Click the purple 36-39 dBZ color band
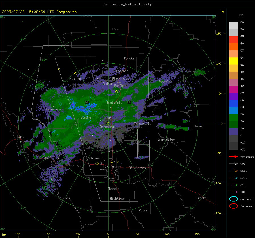The image size is (255, 238). [233, 97]
